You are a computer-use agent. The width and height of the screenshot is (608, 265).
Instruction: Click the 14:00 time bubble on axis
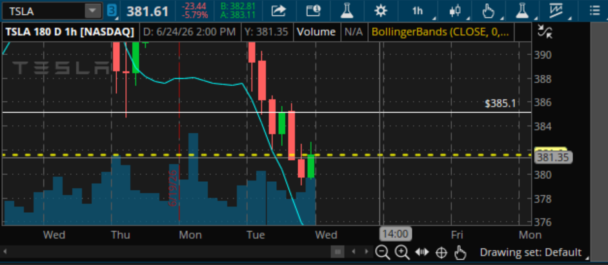tap(396, 234)
